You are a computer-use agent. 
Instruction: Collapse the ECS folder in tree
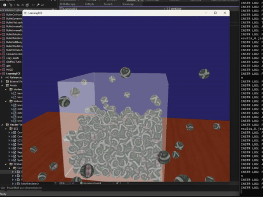6,128
